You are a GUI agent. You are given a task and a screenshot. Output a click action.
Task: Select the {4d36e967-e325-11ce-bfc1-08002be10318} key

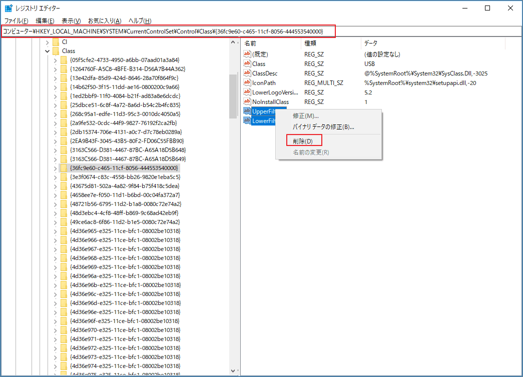click(x=125, y=249)
